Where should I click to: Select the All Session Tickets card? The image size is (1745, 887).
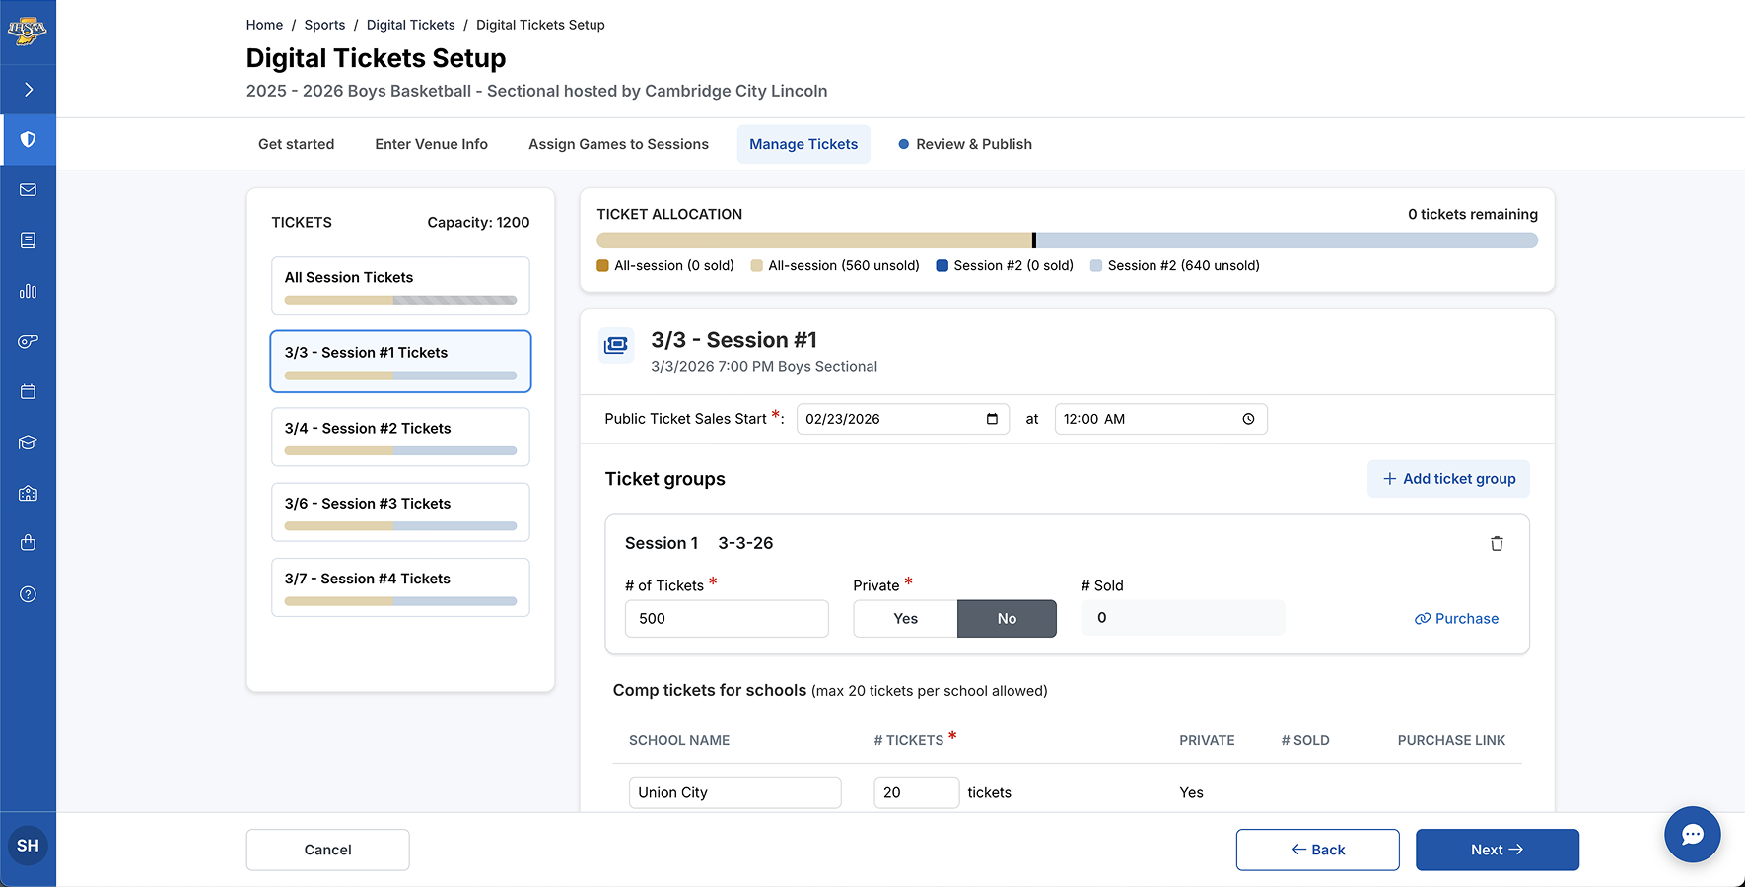click(400, 286)
